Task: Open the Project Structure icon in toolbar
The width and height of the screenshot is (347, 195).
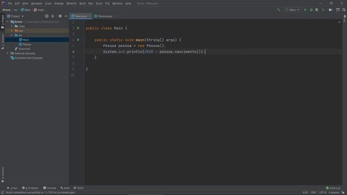Action: click(330, 10)
